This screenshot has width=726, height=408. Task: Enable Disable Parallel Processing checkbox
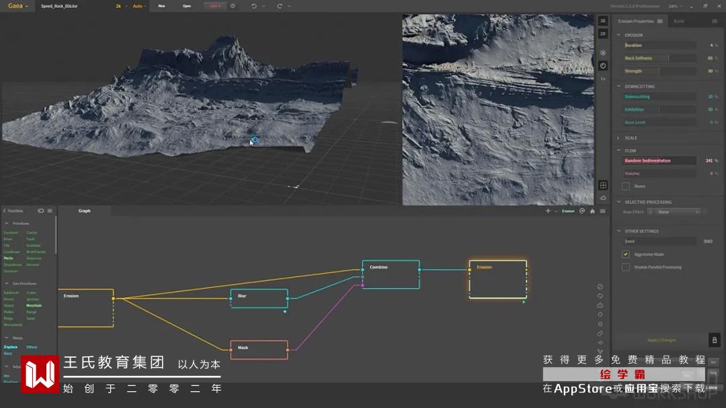point(626,267)
